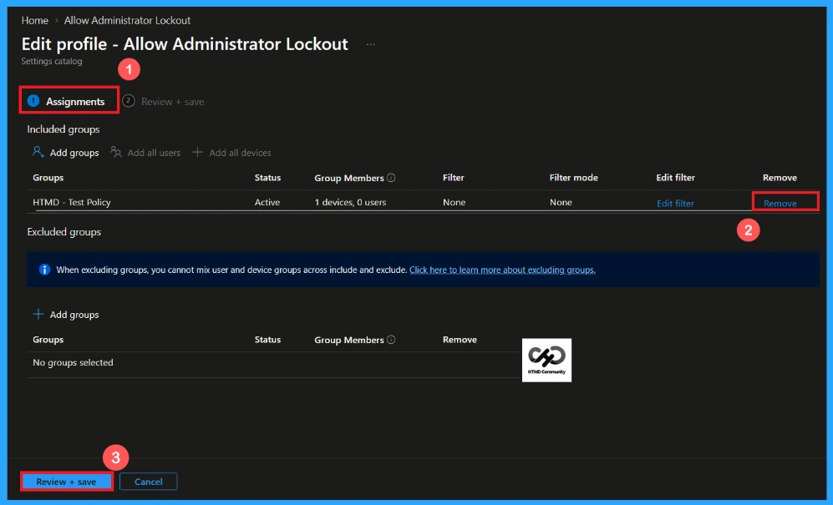Click the Add all users option
Screen dimensions: 833x505
[145, 153]
